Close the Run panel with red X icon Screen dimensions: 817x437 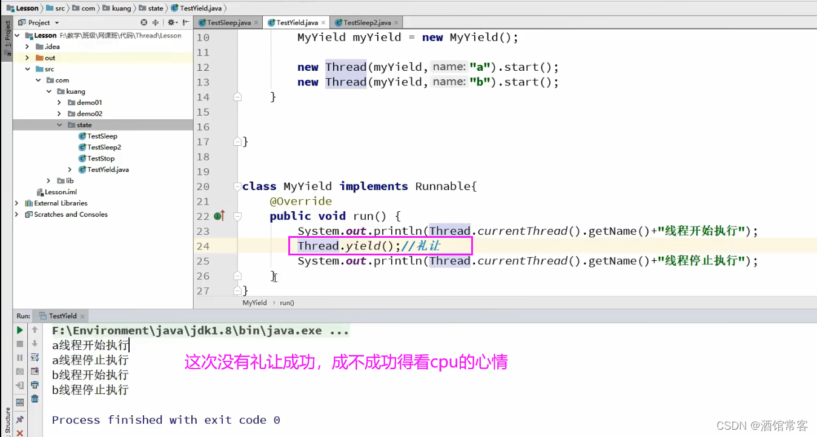pos(20,433)
